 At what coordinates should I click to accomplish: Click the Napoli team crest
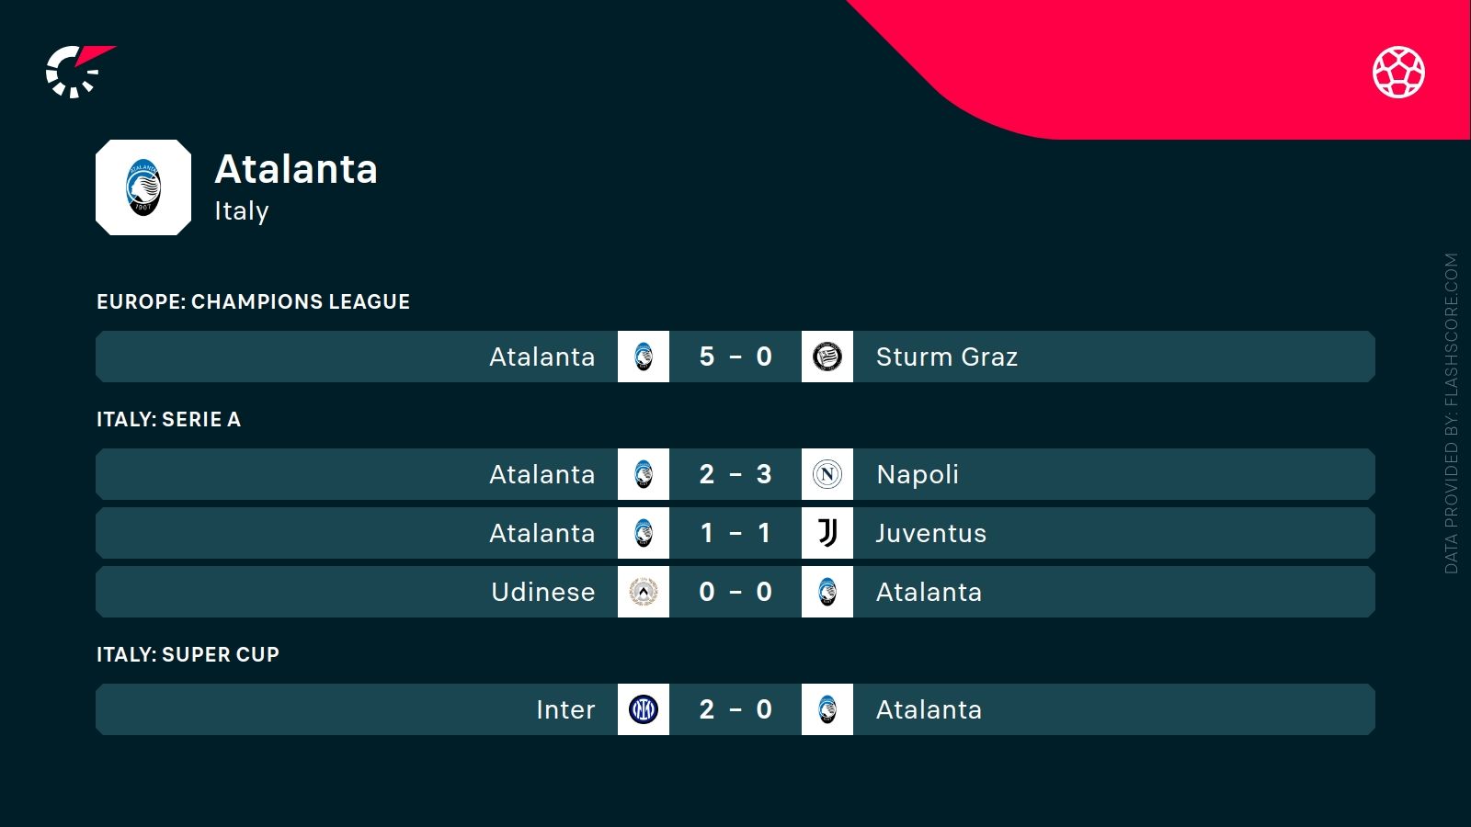827,474
